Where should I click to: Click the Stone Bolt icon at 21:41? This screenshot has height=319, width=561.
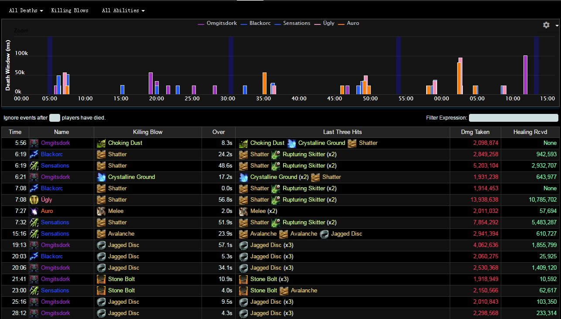point(101,279)
